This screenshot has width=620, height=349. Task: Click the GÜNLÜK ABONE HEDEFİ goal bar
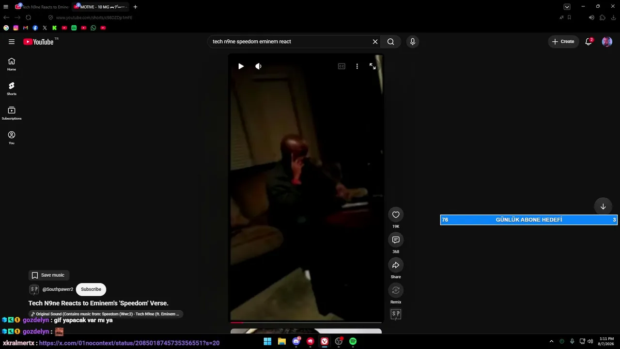pos(528,220)
